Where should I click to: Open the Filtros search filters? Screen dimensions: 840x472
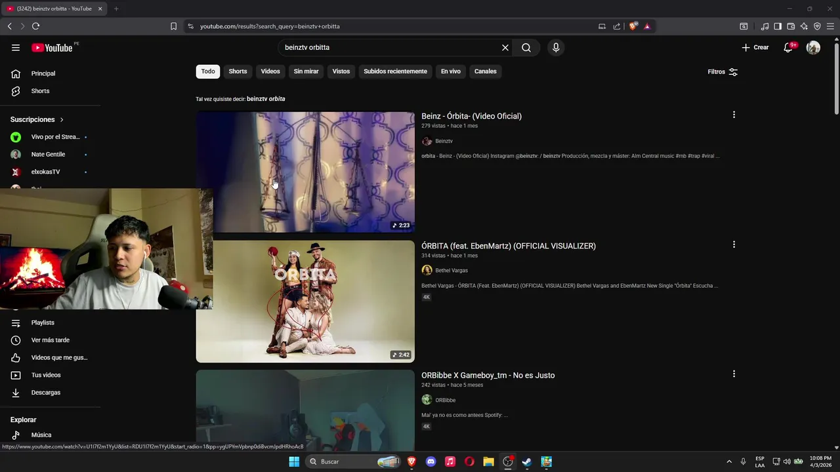click(x=723, y=71)
